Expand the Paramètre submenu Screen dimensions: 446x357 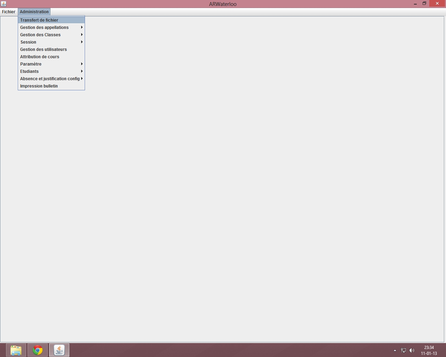(31, 64)
